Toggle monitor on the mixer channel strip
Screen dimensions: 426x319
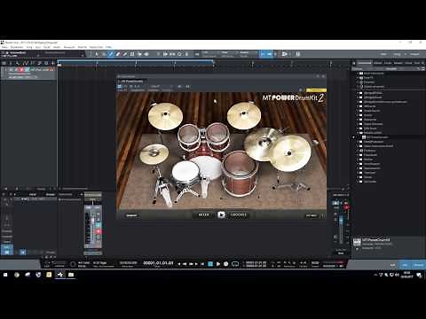click(99, 225)
